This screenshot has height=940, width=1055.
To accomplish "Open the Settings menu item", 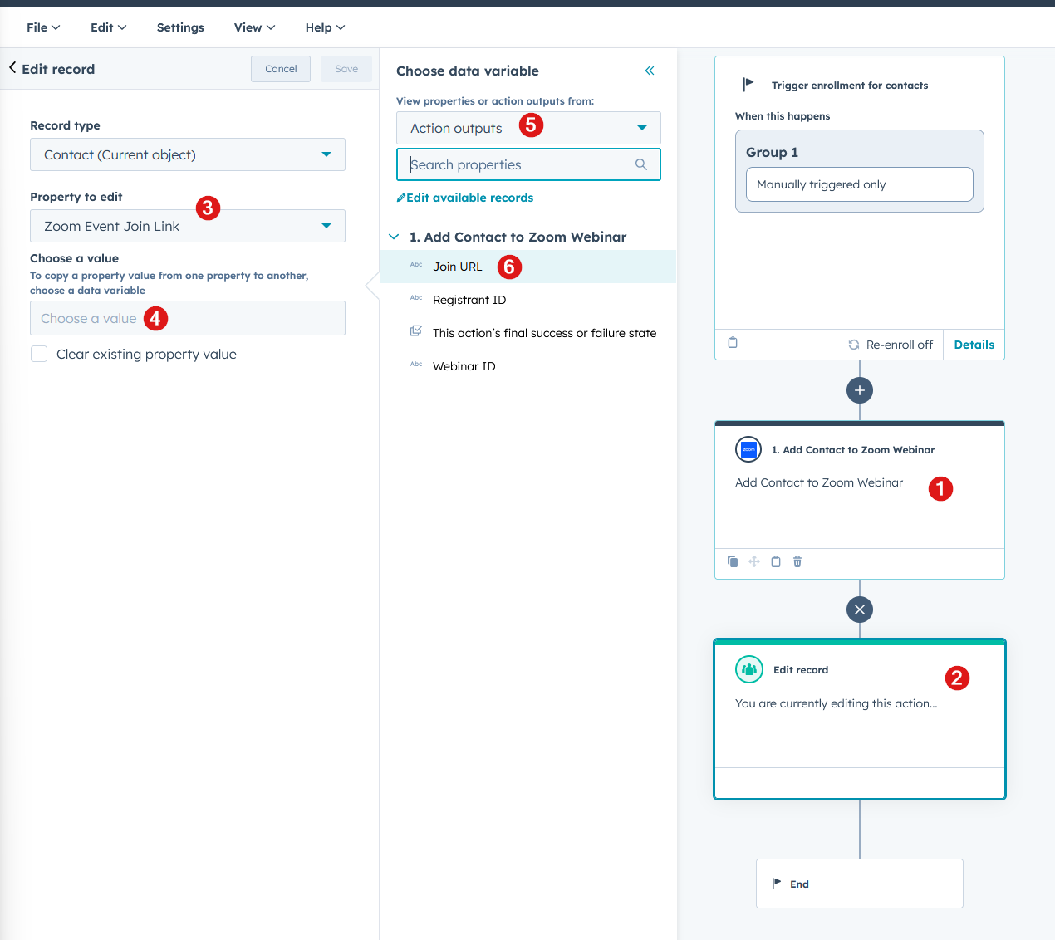I will [180, 27].
